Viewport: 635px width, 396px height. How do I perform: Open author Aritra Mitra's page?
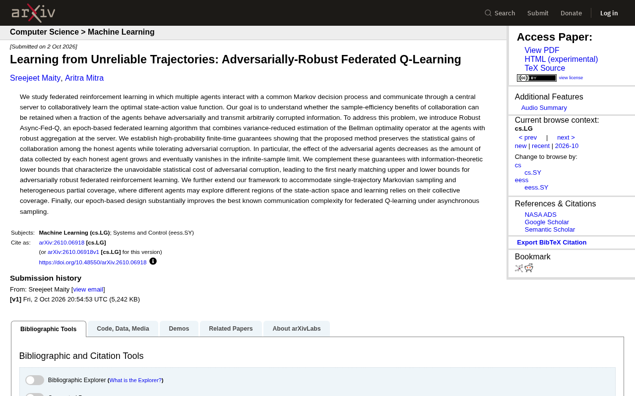pyautogui.click(x=84, y=78)
